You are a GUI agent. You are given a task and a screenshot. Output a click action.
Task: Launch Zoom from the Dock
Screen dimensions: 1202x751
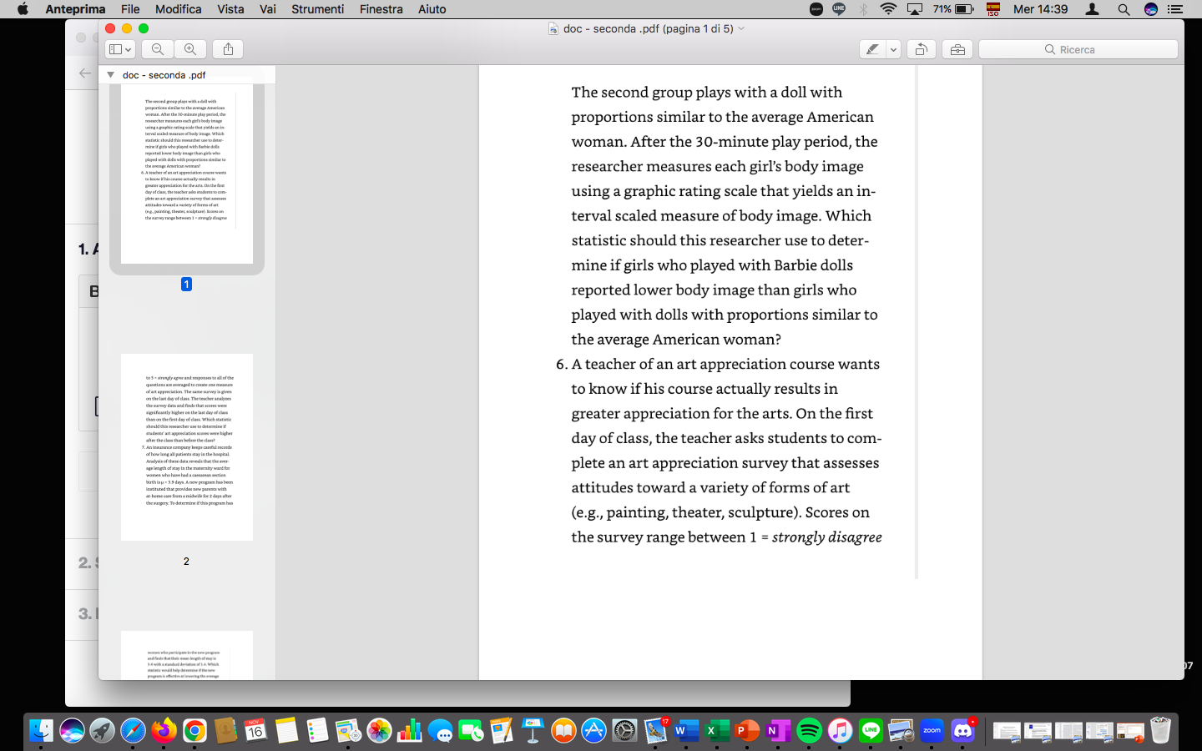pos(932,731)
